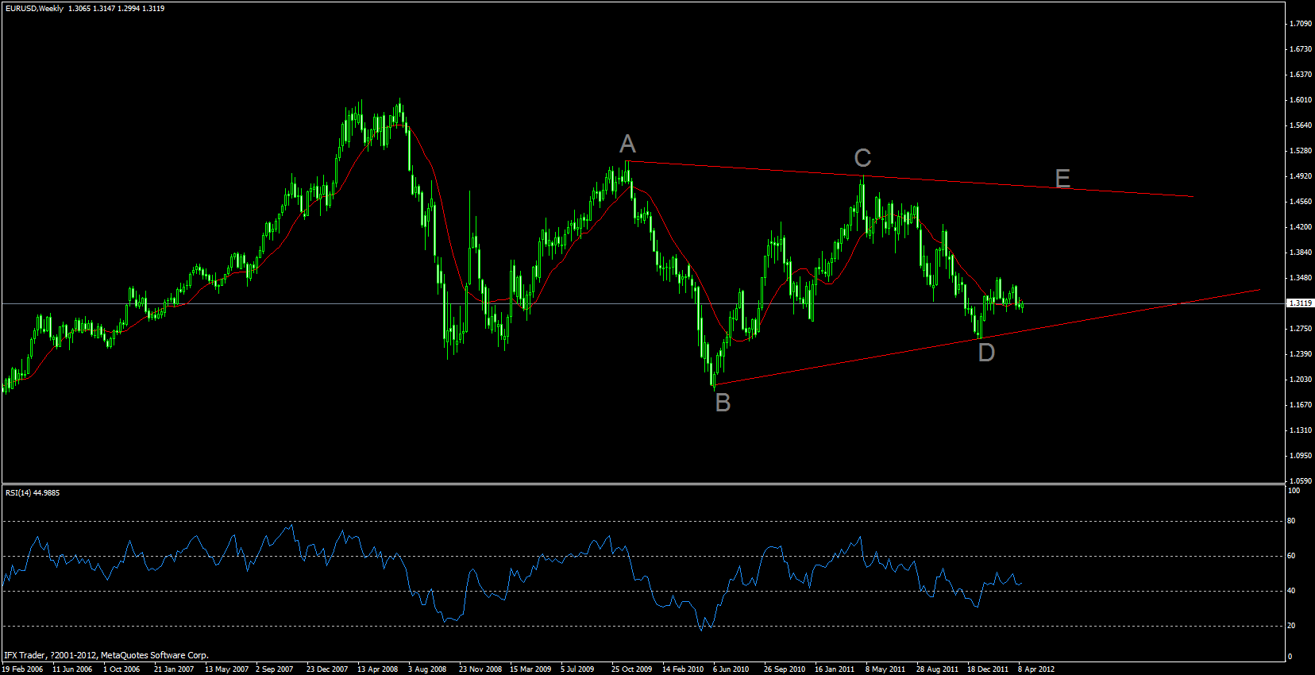Select the wave label B

(723, 403)
